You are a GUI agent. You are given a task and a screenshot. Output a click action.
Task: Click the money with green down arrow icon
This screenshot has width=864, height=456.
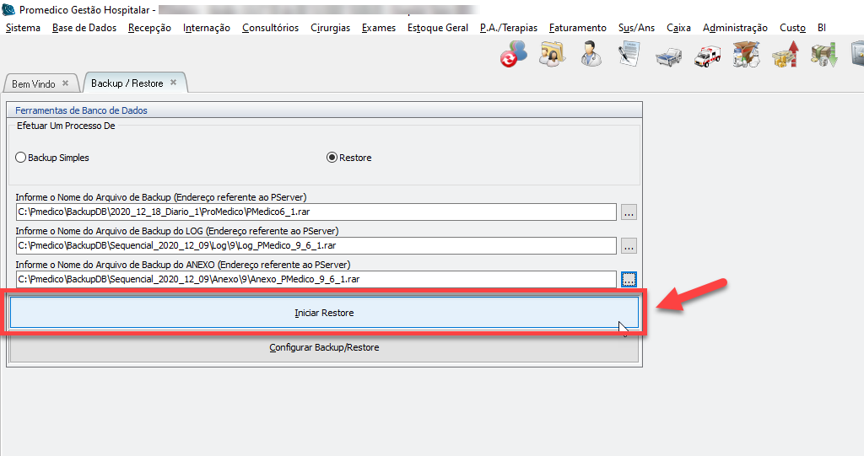pyautogui.click(x=823, y=56)
